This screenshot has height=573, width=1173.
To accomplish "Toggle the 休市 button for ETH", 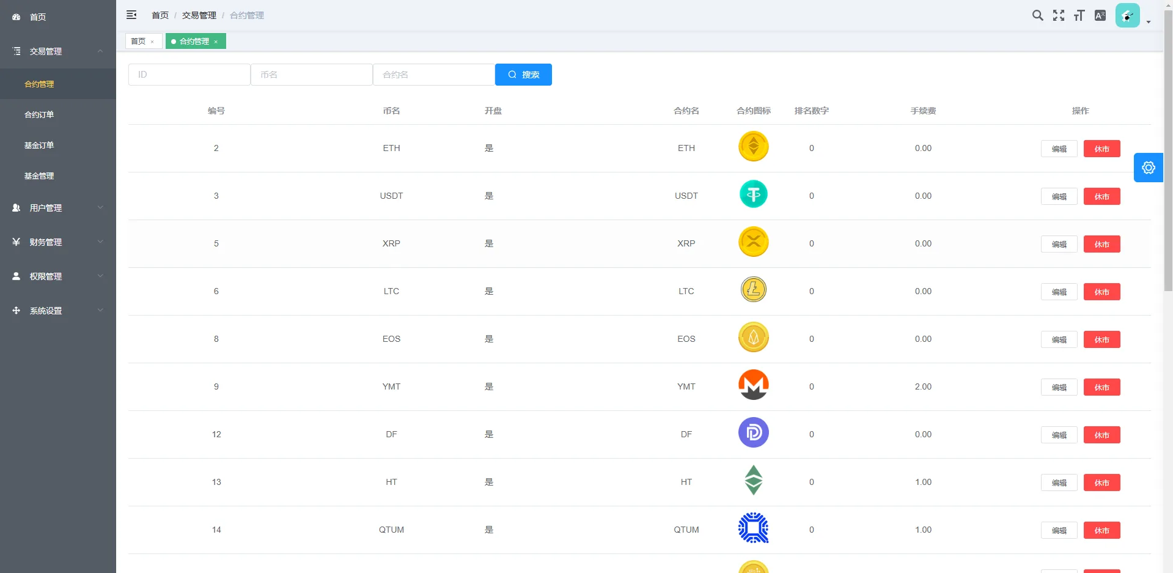I will point(1101,148).
